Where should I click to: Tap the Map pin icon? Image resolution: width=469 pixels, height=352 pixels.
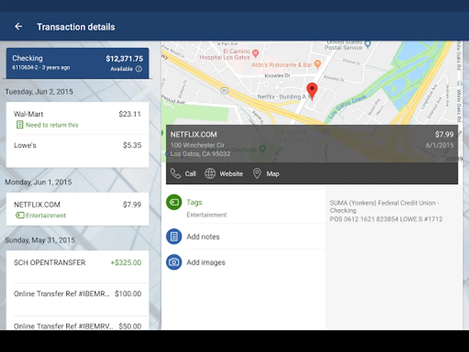(x=257, y=174)
